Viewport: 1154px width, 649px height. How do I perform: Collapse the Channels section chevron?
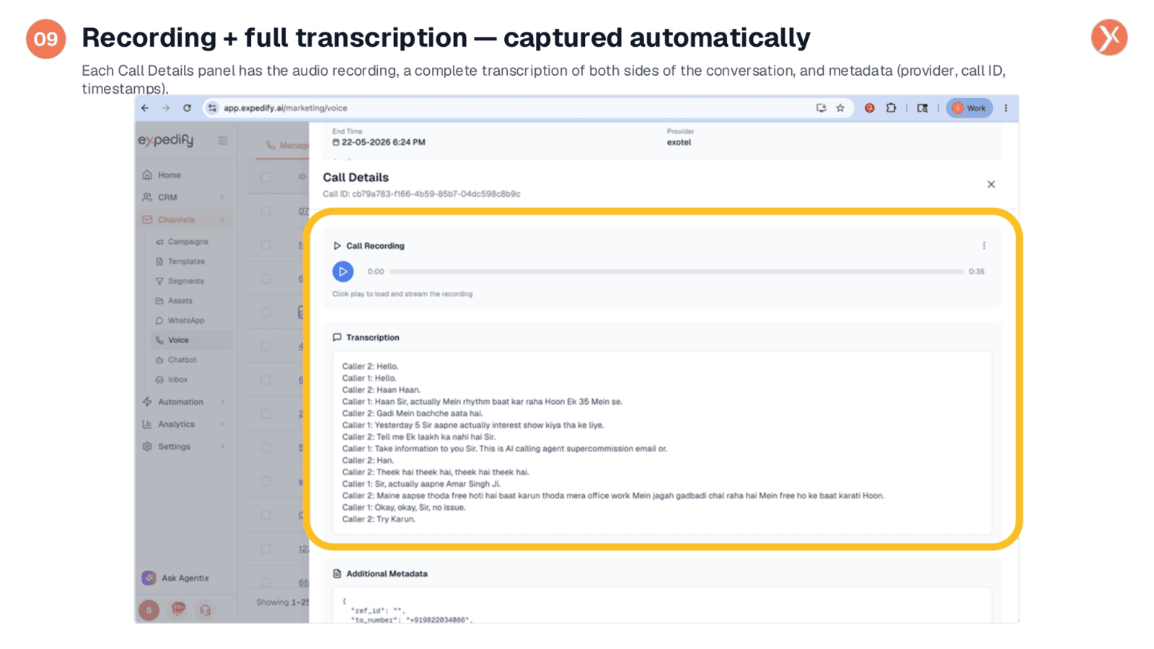[x=222, y=220]
